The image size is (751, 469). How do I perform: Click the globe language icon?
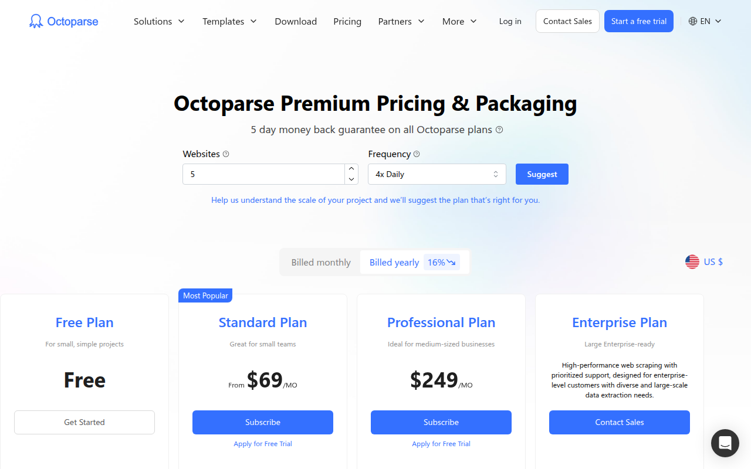693,21
